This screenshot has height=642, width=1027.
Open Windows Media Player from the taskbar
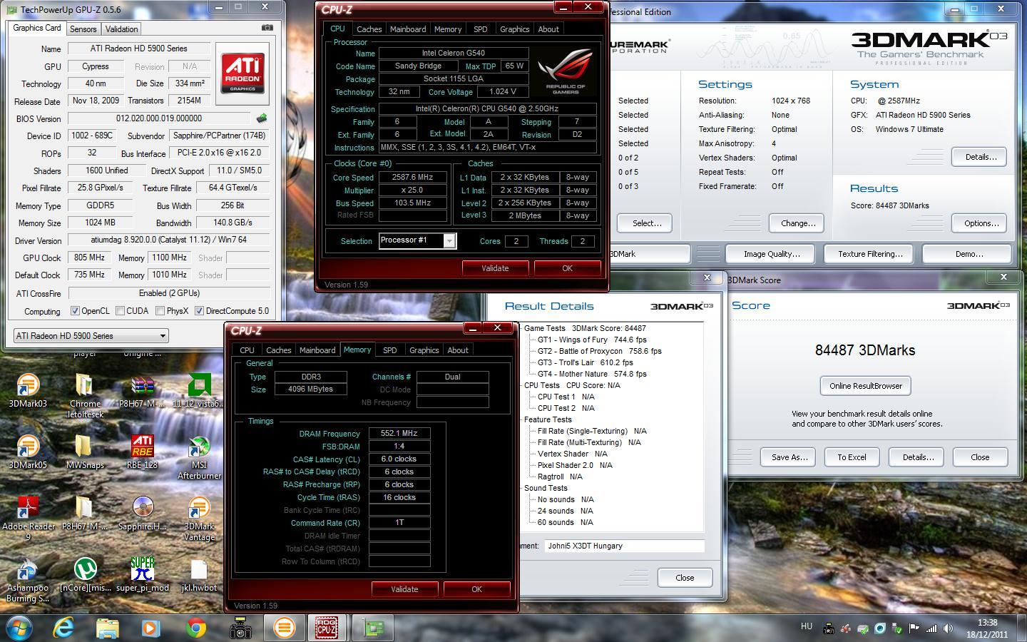click(151, 628)
